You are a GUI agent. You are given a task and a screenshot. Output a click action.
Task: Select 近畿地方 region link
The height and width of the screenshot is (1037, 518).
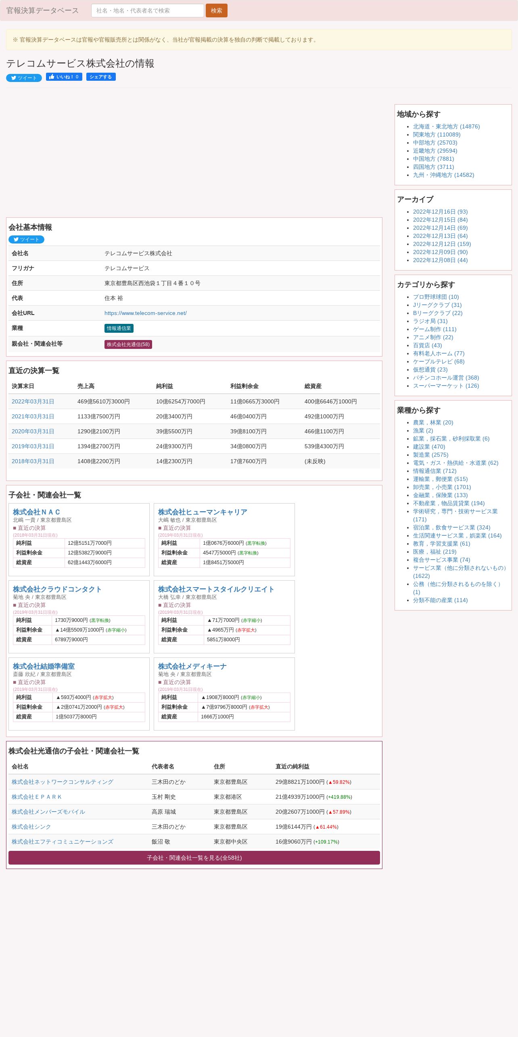click(435, 151)
